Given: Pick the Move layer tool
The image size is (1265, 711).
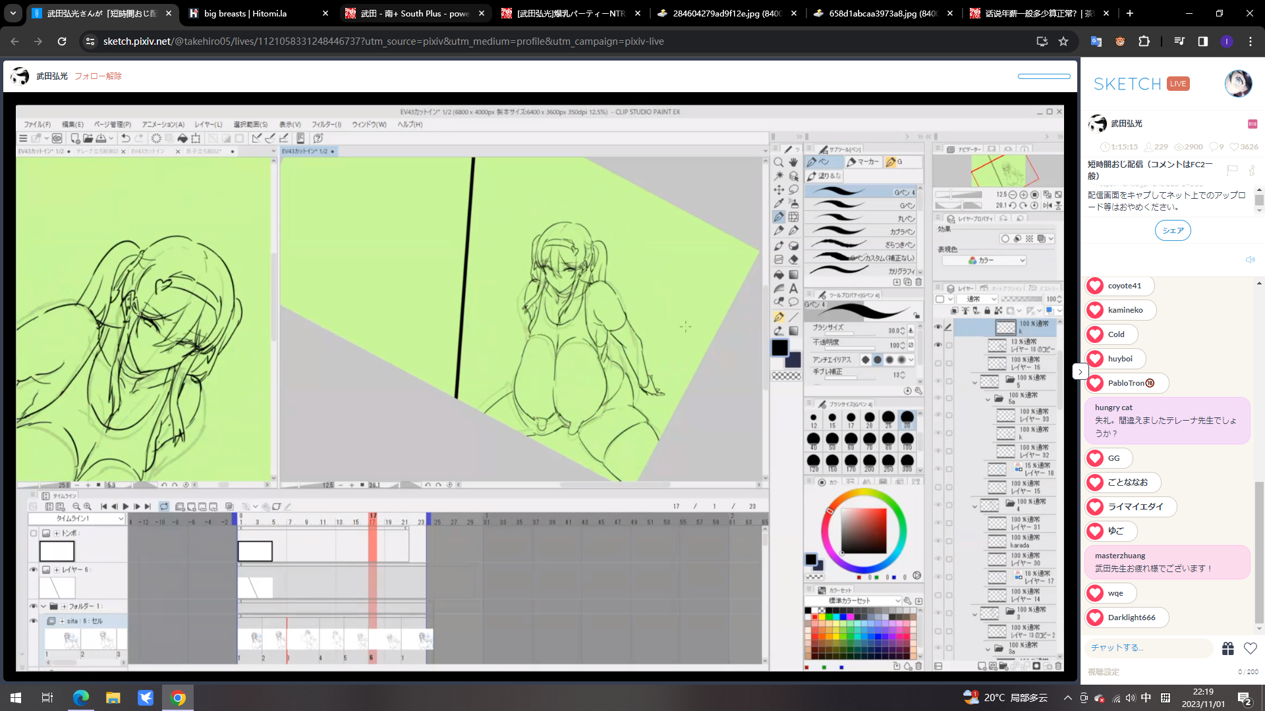Looking at the screenshot, I should click(779, 190).
